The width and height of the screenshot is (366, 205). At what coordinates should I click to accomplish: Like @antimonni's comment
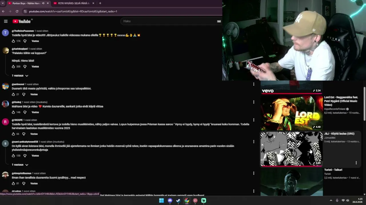point(13,94)
